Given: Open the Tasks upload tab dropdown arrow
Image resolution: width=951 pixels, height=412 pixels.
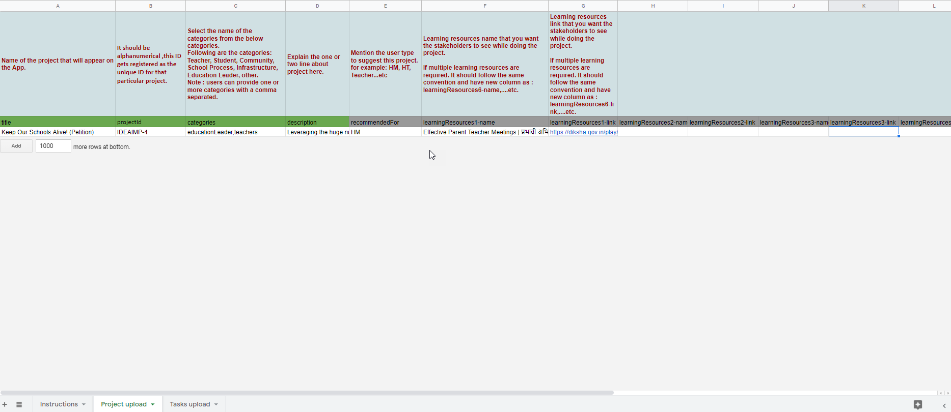Looking at the screenshot, I should pyautogui.click(x=216, y=404).
